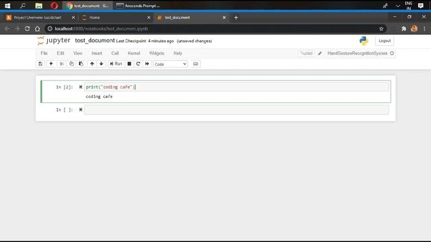Go to the browser home page

coord(38,28)
